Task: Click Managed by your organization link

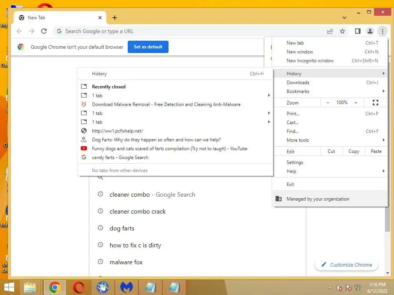Action: 330,199
